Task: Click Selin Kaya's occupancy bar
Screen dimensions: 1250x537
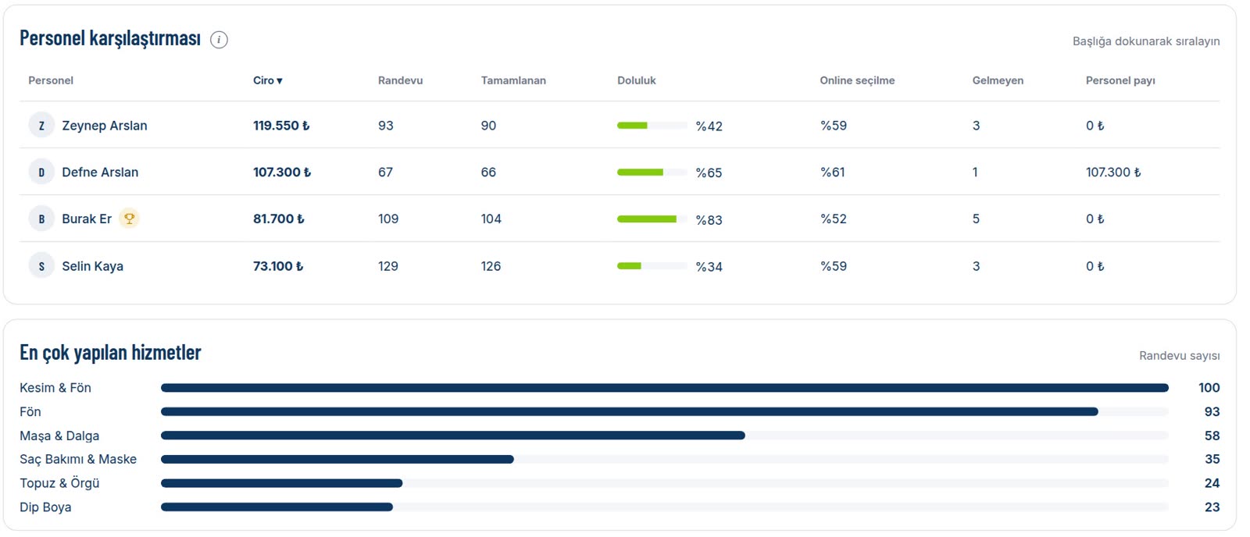Action: pyautogui.click(x=652, y=266)
